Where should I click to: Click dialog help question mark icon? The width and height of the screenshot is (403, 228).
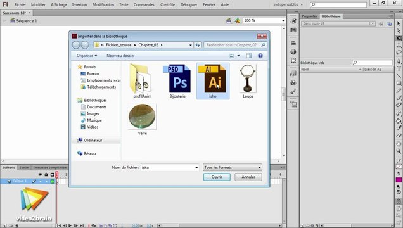(x=260, y=56)
